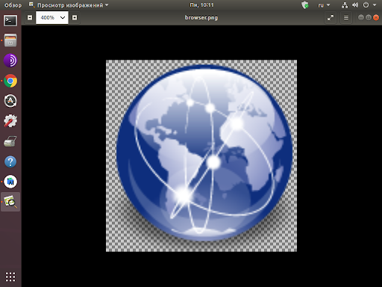Viewport: 382px width, 287px height.
Task: Open Software Updater from the dock
Action: (10, 101)
